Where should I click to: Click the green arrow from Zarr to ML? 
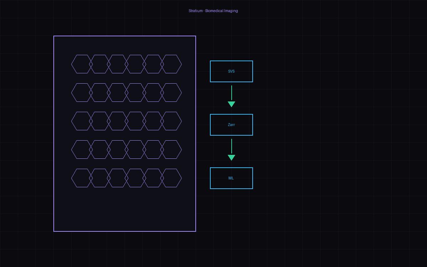pos(231,150)
